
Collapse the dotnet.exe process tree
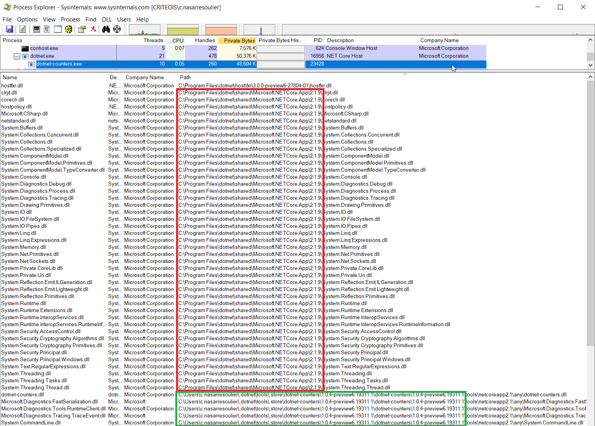[16, 56]
